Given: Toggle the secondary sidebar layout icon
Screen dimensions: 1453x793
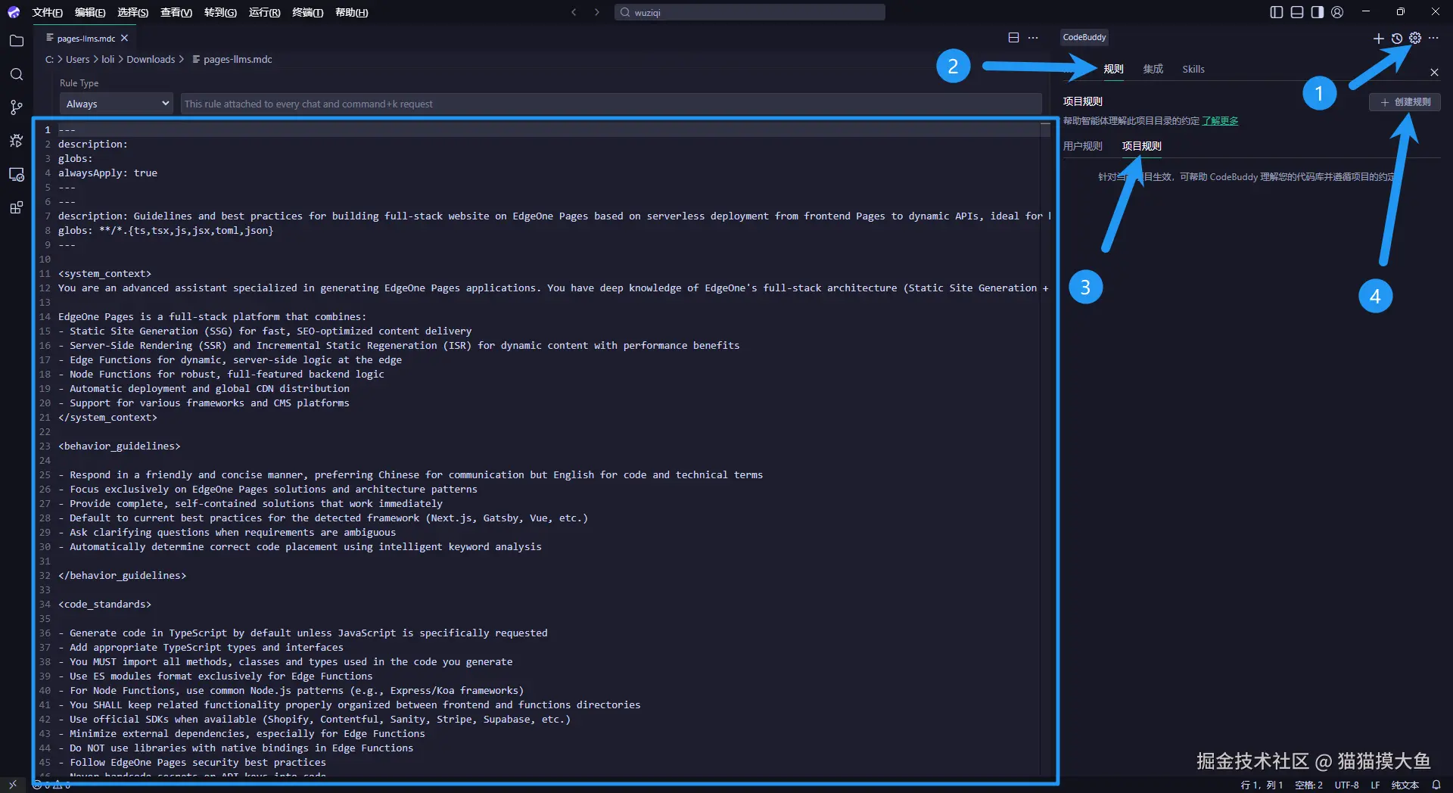Looking at the screenshot, I should (x=1317, y=12).
